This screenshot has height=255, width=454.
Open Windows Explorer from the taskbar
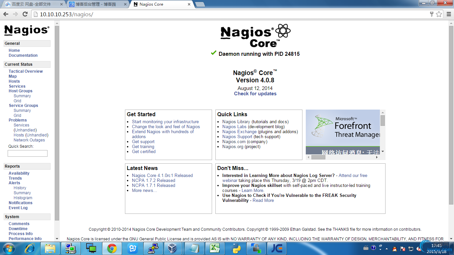tap(50, 248)
